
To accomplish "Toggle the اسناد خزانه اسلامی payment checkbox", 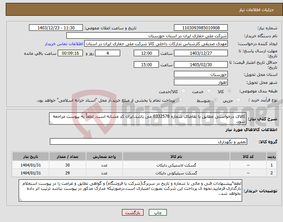I will tap(180, 100).
